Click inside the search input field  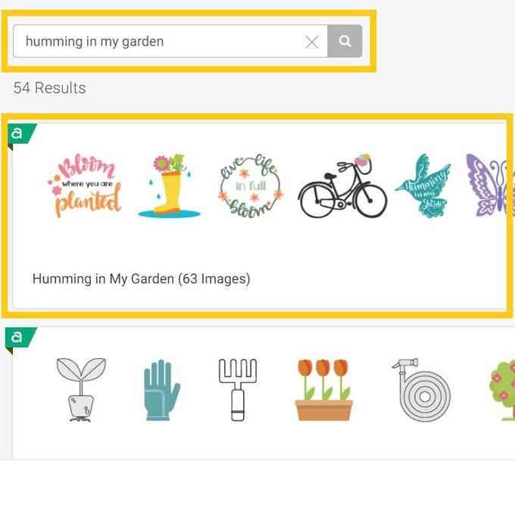(x=159, y=42)
